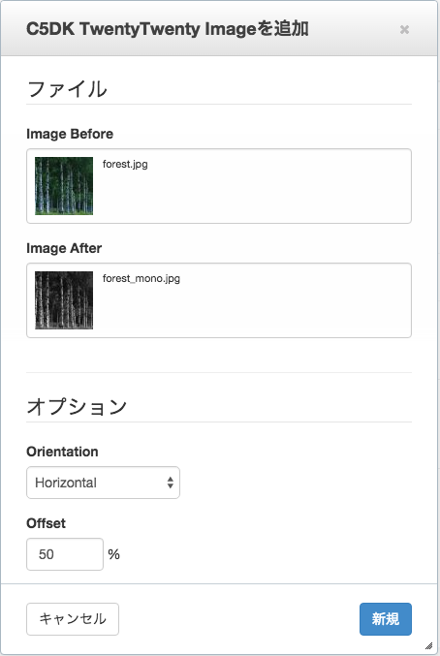Click the forest.jpg thumbnail image

click(64, 186)
